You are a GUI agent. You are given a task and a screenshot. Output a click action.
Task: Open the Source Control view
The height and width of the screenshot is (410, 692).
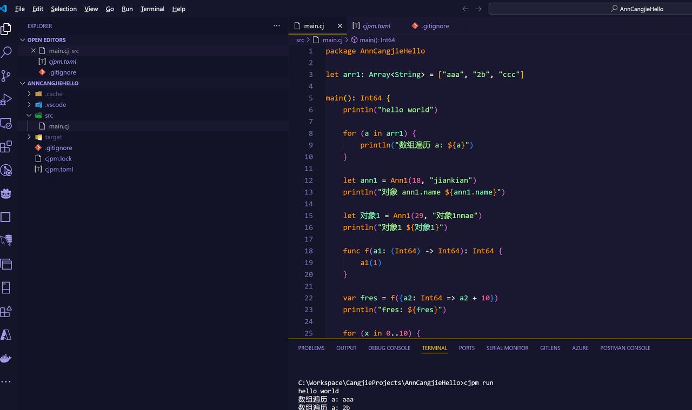(6, 76)
